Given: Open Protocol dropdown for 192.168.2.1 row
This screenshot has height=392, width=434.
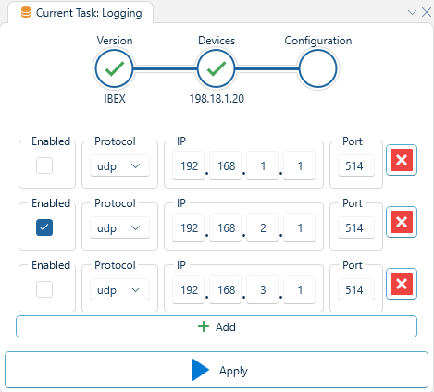Looking at the screenshot, I should (x=119, y=227).
